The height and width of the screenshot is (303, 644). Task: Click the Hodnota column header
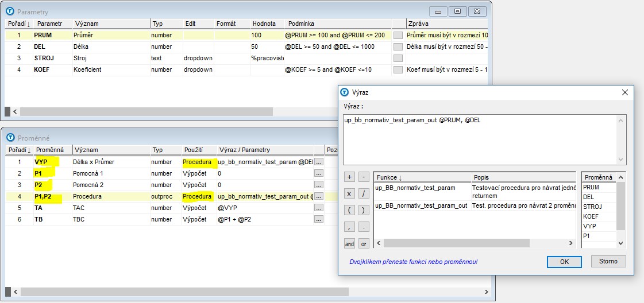tap(267, 24)
